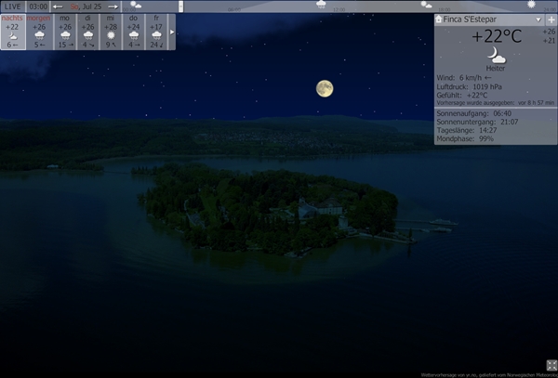Click the Luftdruck: 1019 hPa line

click(469, 86)
